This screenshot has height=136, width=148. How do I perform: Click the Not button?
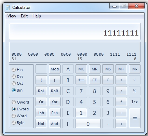tap(41, 124)
